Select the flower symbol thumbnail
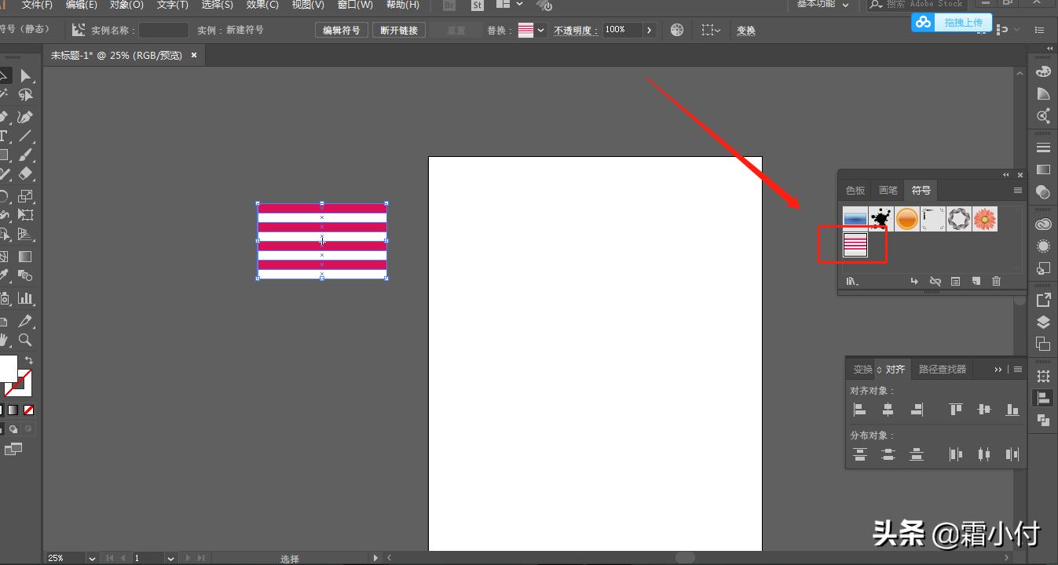This screenshot has height=565, width=1058. coord(985,219)
